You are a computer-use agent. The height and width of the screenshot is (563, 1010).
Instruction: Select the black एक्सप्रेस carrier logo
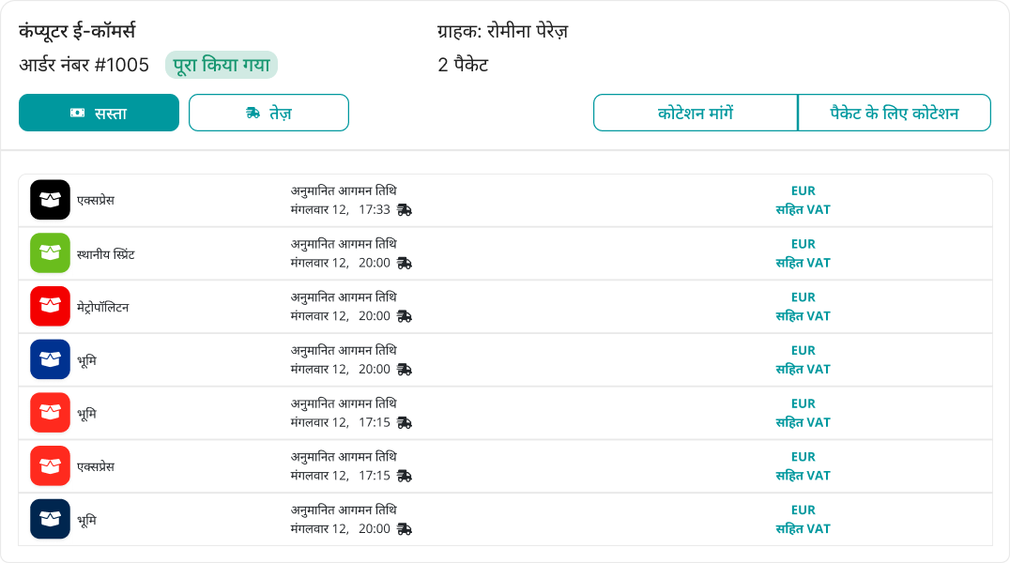(50, 199)
